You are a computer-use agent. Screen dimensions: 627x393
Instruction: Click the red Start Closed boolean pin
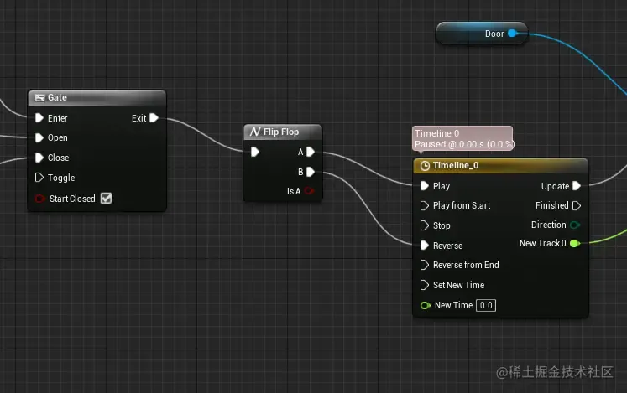[x=40, y=199]
